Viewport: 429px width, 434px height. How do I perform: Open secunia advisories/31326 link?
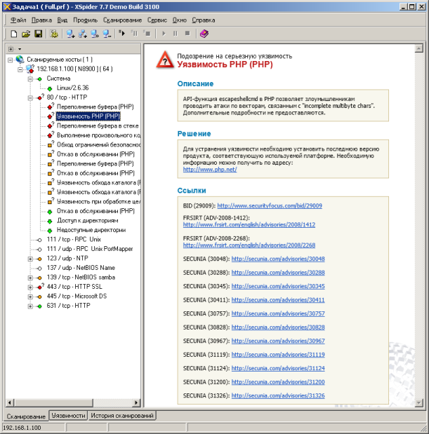coord(278,395)
